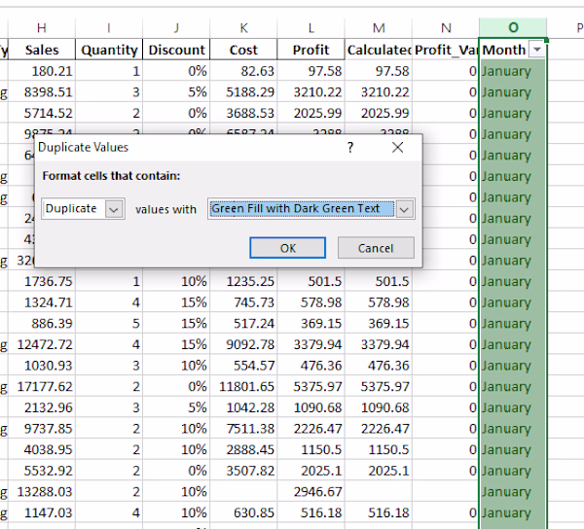Select column K header

[x=243, y=28]
